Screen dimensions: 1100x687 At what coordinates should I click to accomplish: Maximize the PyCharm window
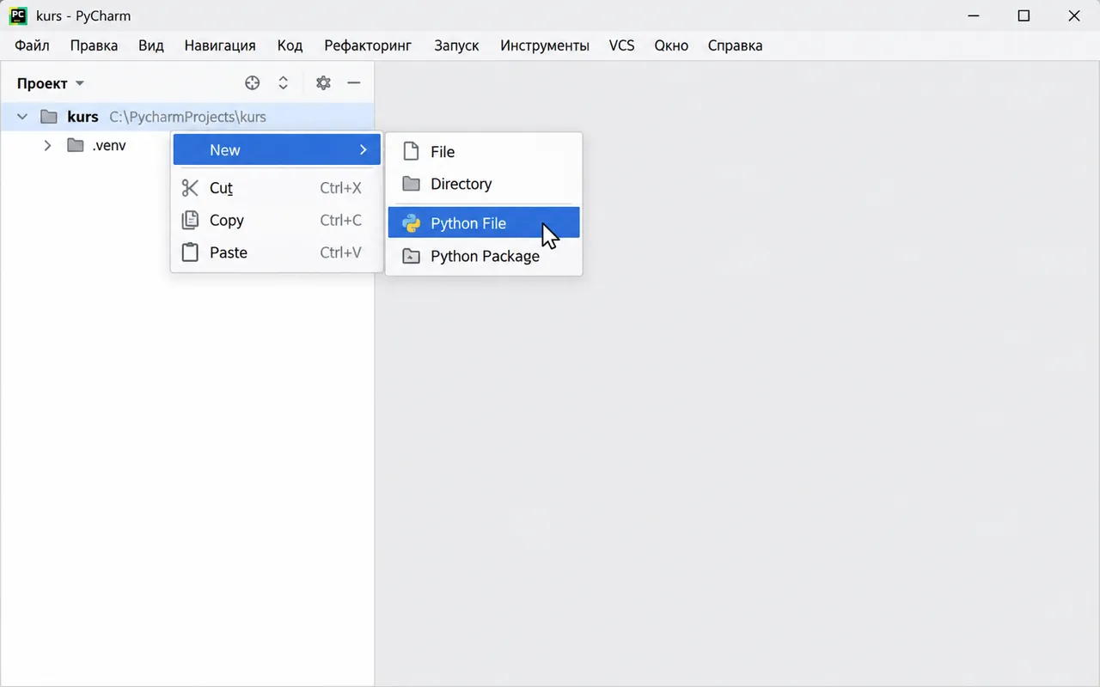[x=1024, y=15]
